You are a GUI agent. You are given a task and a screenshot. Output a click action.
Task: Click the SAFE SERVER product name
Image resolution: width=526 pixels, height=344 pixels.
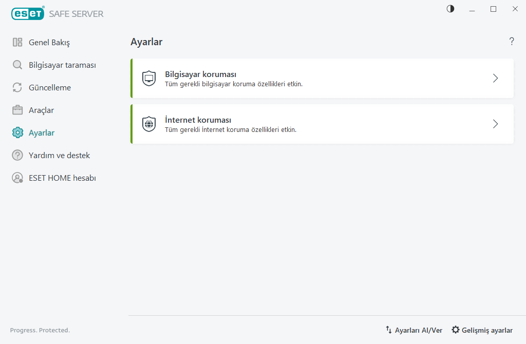click(76, 14)
